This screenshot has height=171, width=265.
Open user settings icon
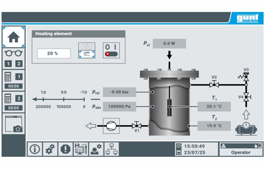tap(96, 149)
